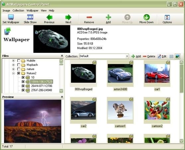
Task: Click the thumbnail pane vertical scroll thumb
Action: 181,78
